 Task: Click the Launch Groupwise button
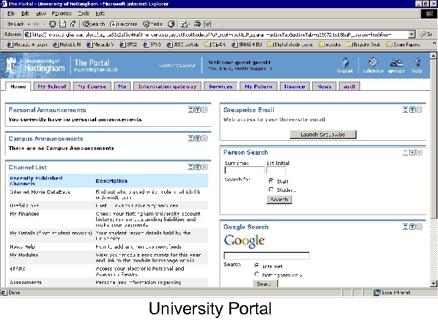point(323,135)
